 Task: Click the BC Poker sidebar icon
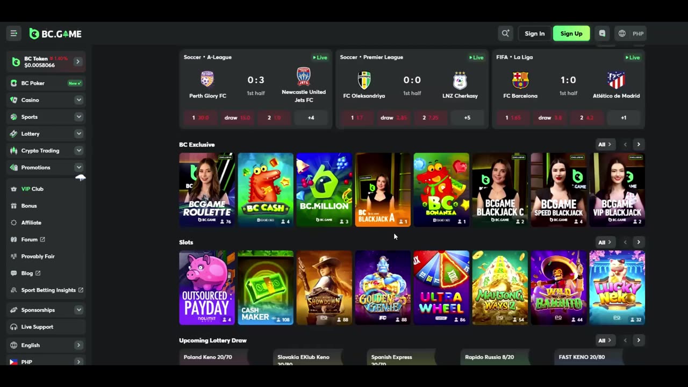pyautogui.click(x=14, y=83)
